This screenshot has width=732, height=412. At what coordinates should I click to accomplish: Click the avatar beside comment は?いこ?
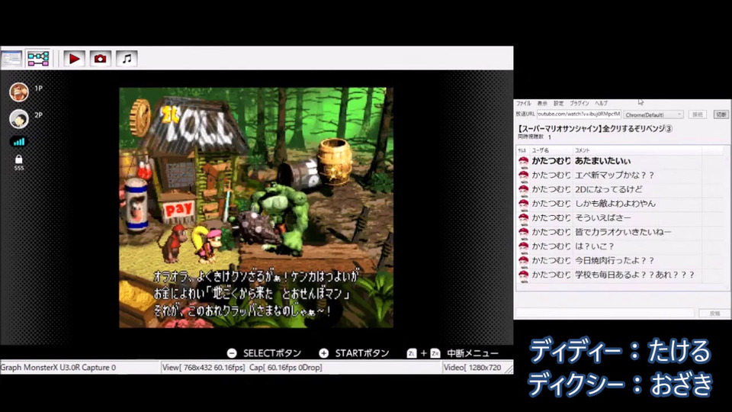coord(523,246)
